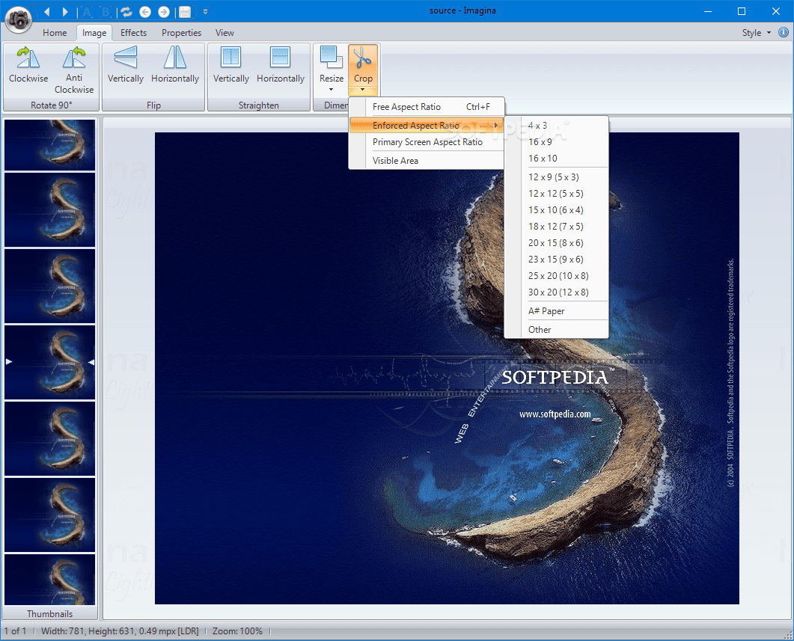The image size is (794, 641).
Task: Click the window size grip in status bar
Action: pyautogui.click(x=787, y=634)
